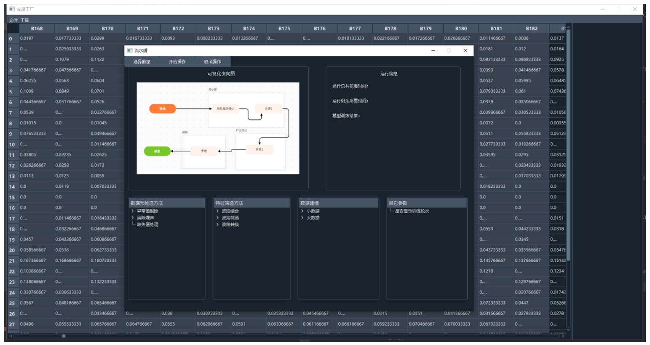650x345 pixels.
Task: Click cell with value 0.076533333
Action: [37, 134]
